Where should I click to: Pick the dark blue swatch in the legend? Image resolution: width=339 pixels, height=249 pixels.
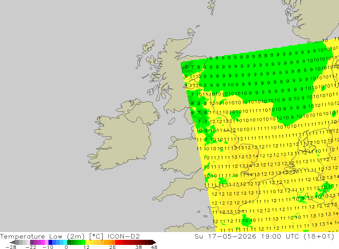[51, 243]
